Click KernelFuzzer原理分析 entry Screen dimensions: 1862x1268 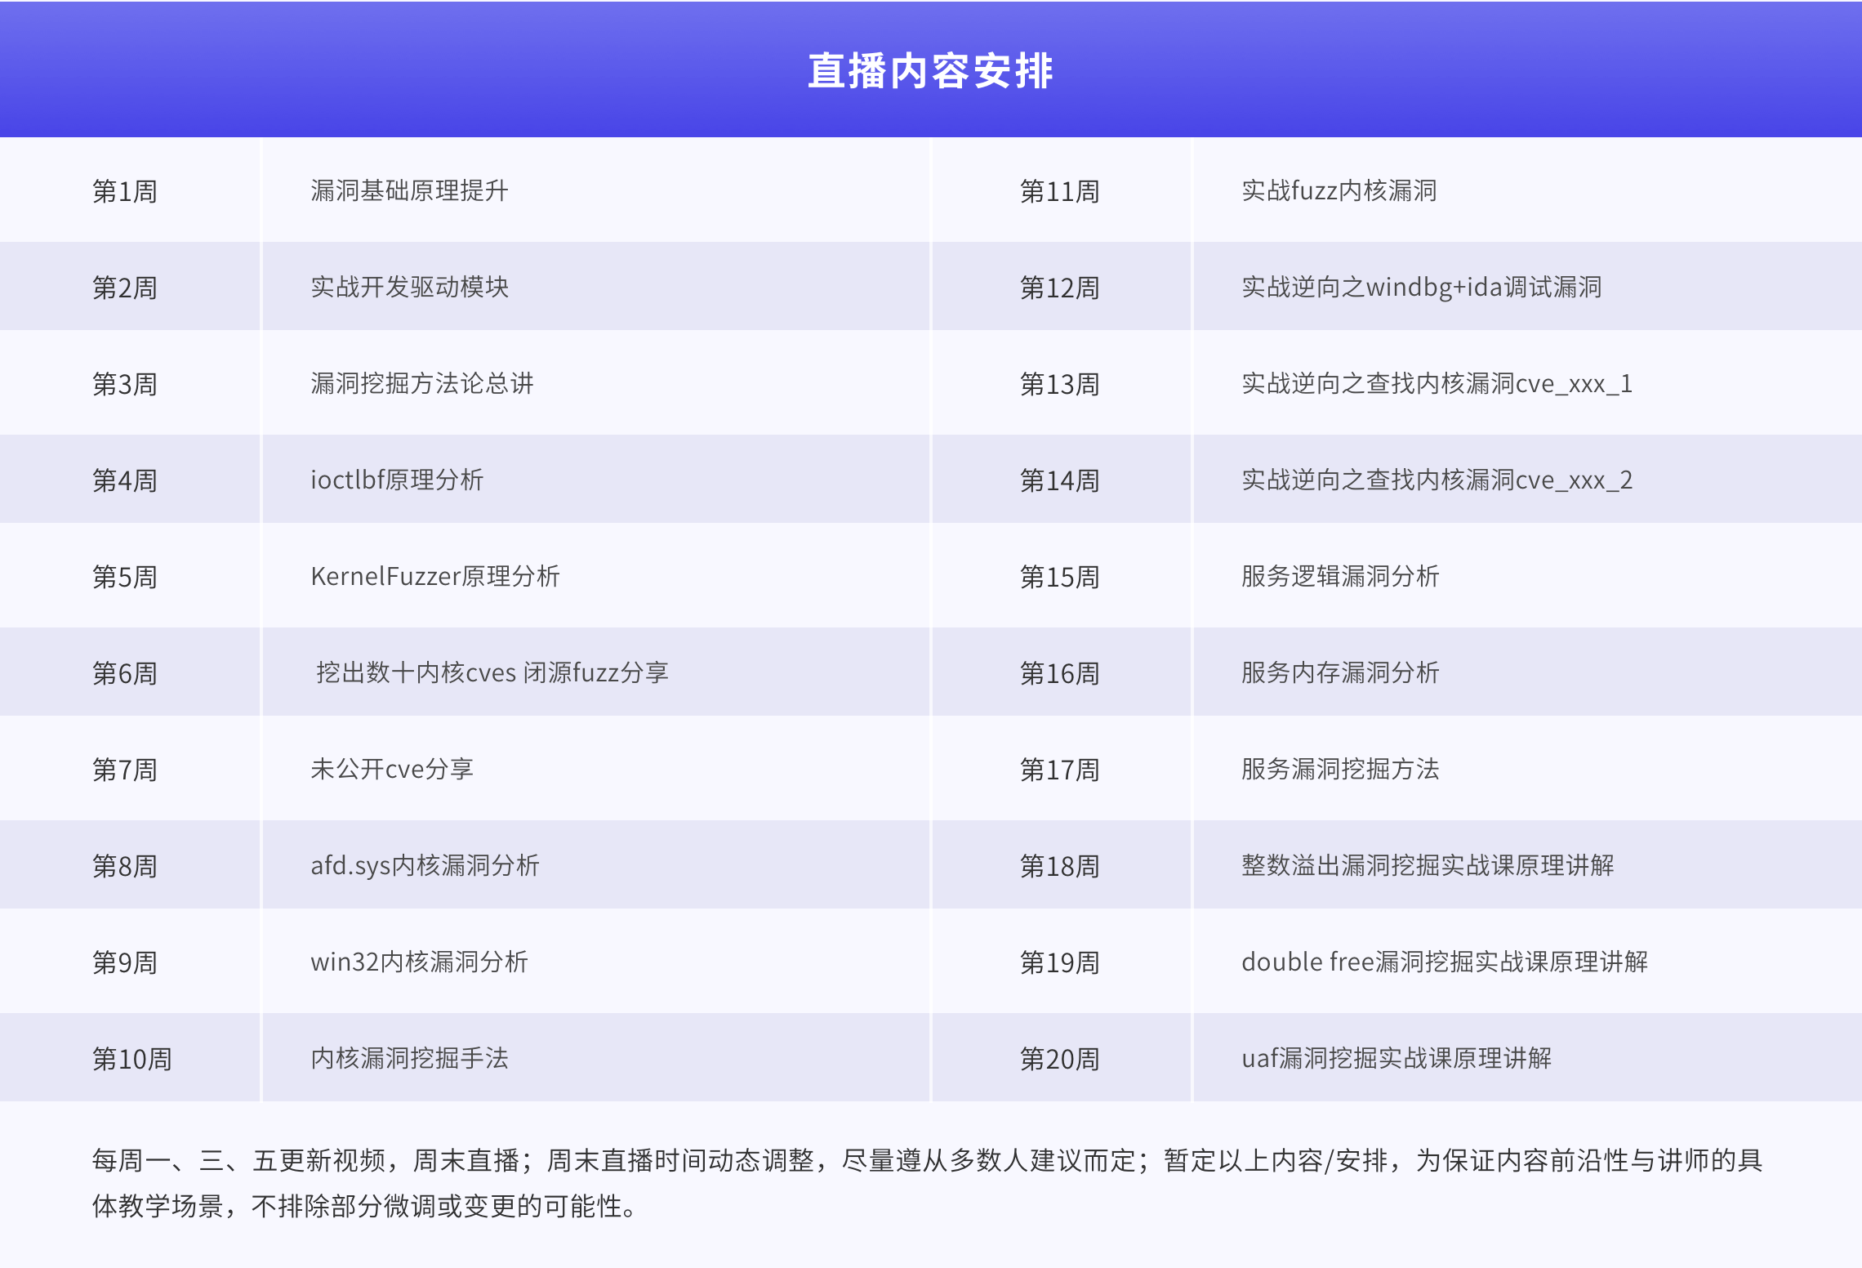click(x=434, y=577)
